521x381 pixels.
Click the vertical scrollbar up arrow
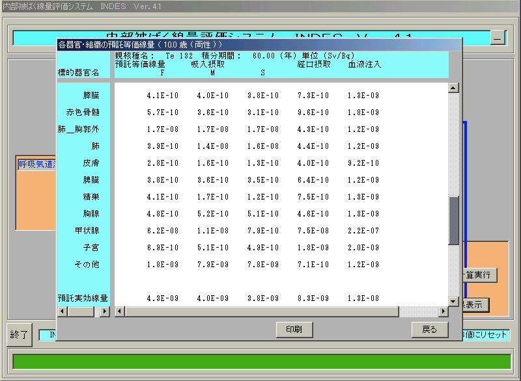coord(454,87)
